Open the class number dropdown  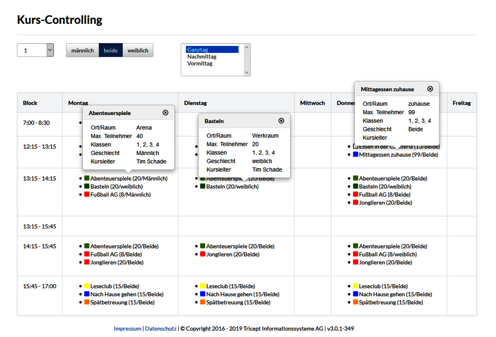click(x=36, y=51)
